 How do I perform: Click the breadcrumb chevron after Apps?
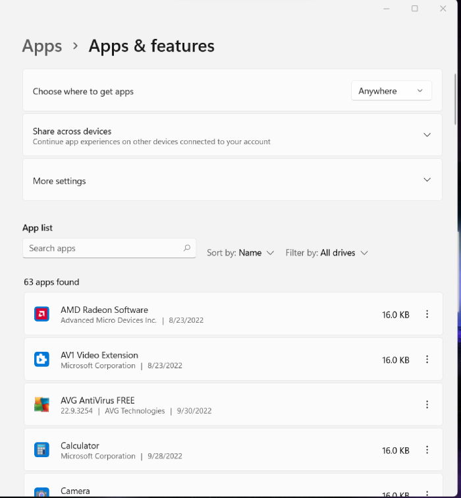point(75,46)
